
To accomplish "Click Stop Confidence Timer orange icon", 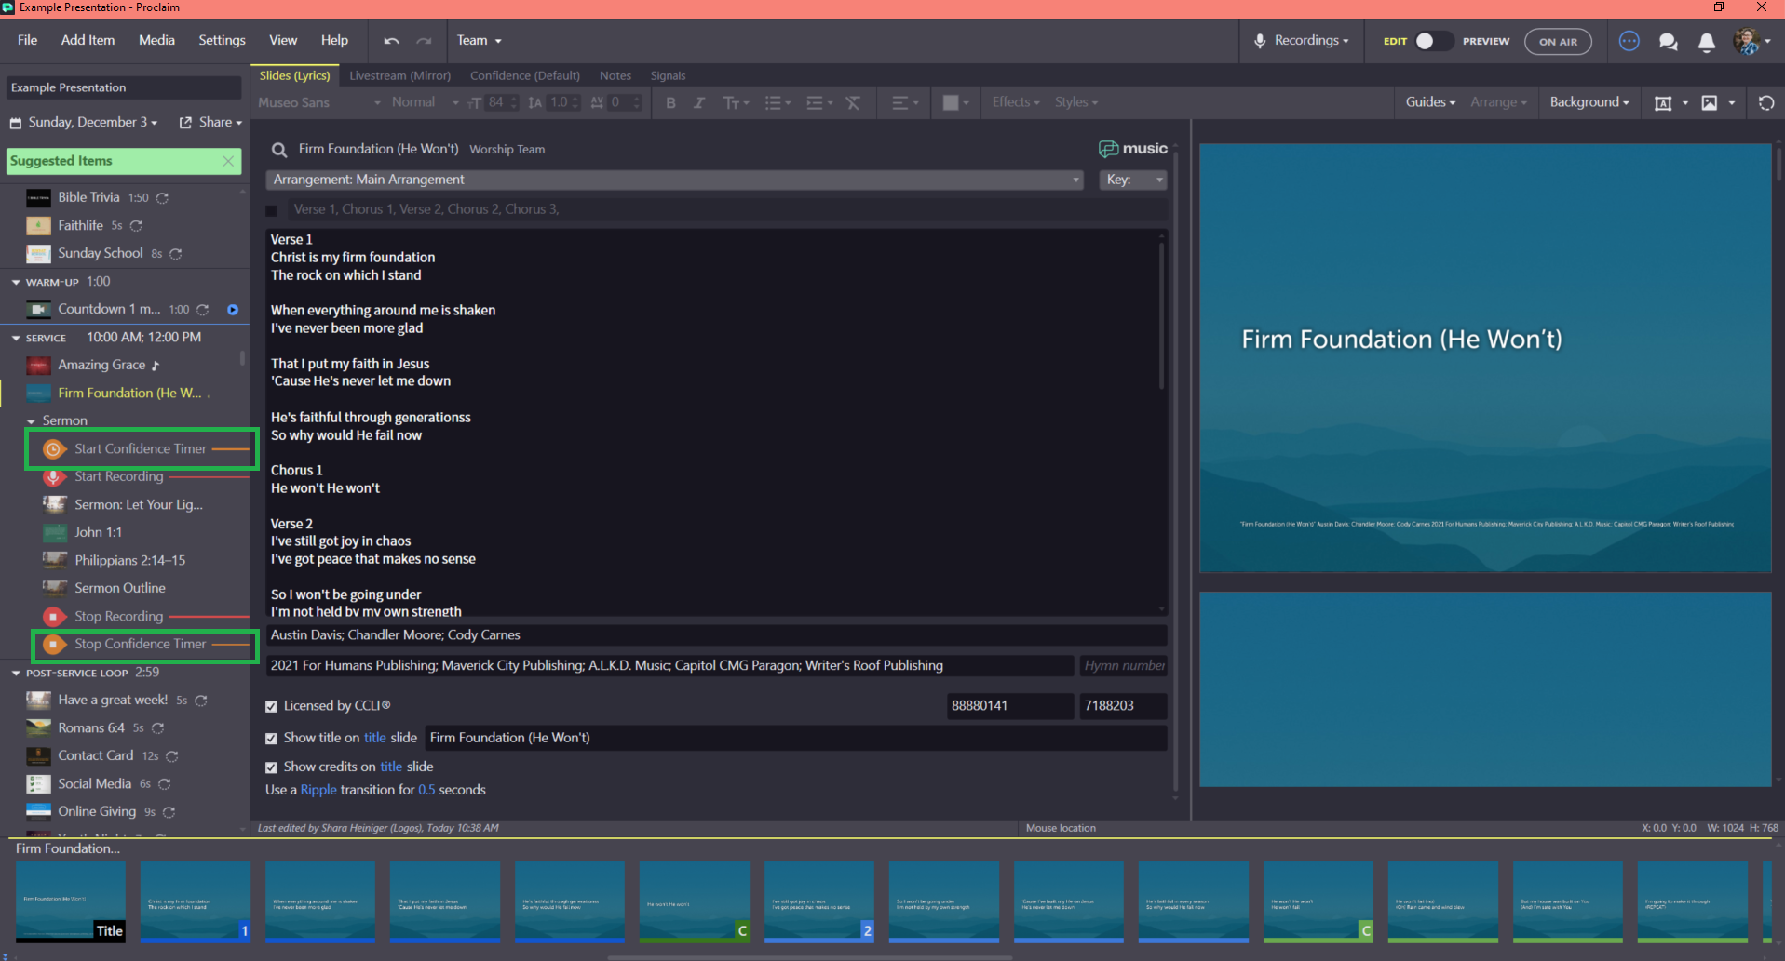I will click(x=54, y=644).
